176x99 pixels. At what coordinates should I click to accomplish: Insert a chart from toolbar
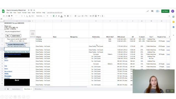[96, 16]
